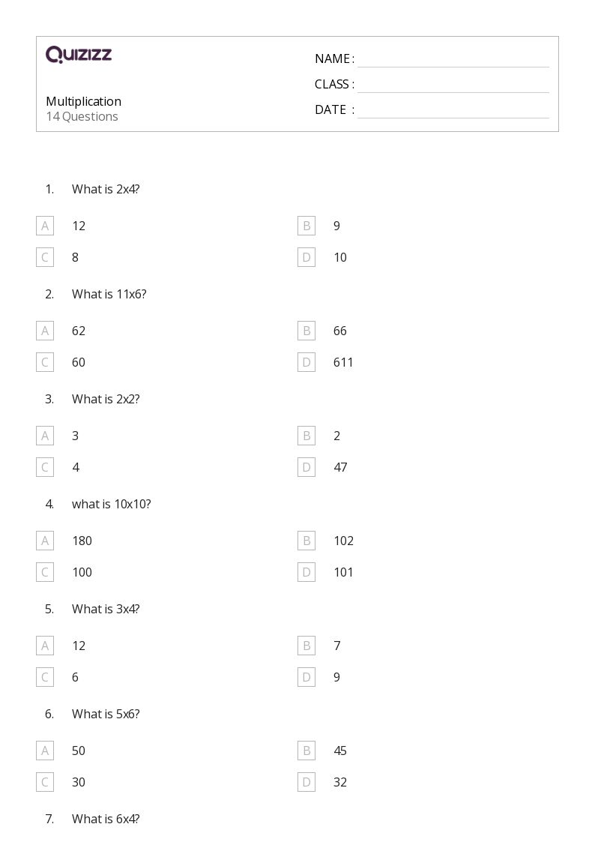Image resolution: width=595 pixels, height=842 pixels.
Task: Click question text What is 6x4
Action: pyautogui.click(x=106, y=819)
